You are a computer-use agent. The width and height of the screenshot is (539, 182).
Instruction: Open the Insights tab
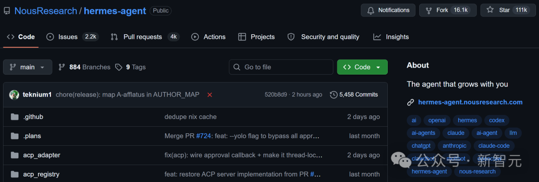point(391,37)
